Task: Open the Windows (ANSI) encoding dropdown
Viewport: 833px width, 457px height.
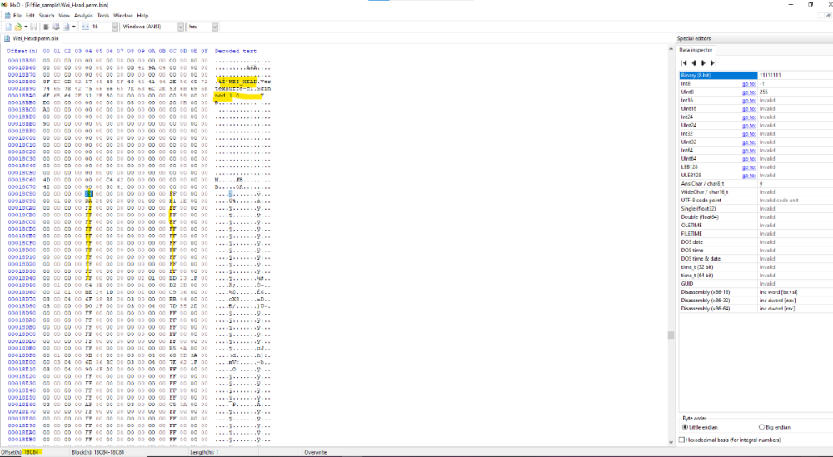Action: (181, 27)
